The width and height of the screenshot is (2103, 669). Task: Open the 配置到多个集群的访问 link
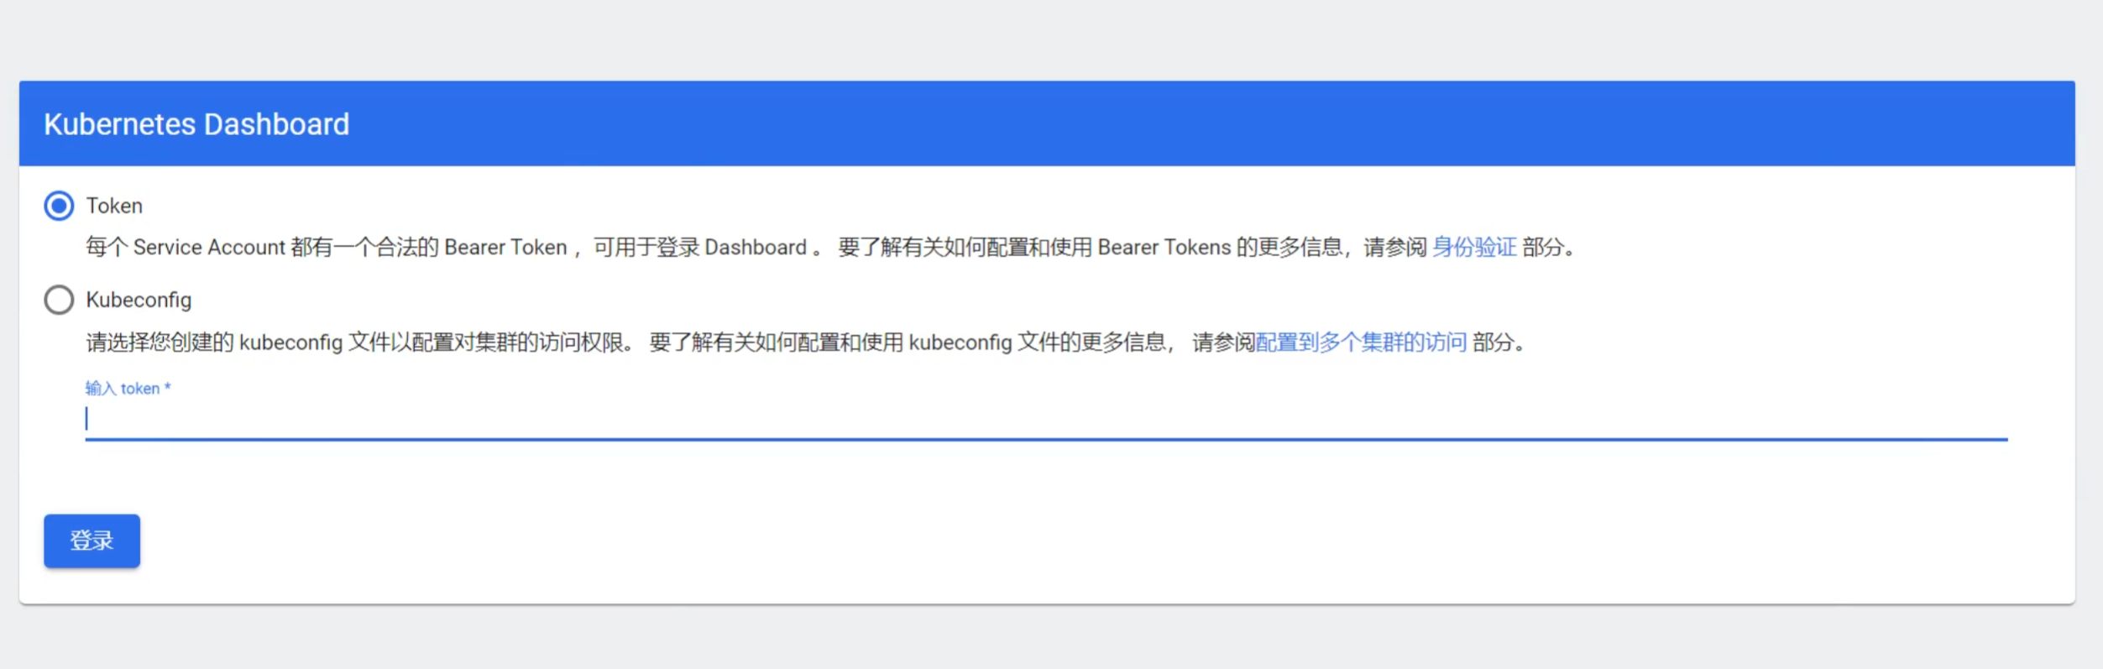[x=1361, y=342]
